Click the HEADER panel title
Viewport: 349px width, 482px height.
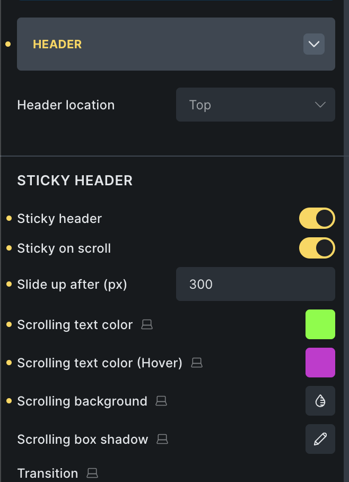click(57, 44)
